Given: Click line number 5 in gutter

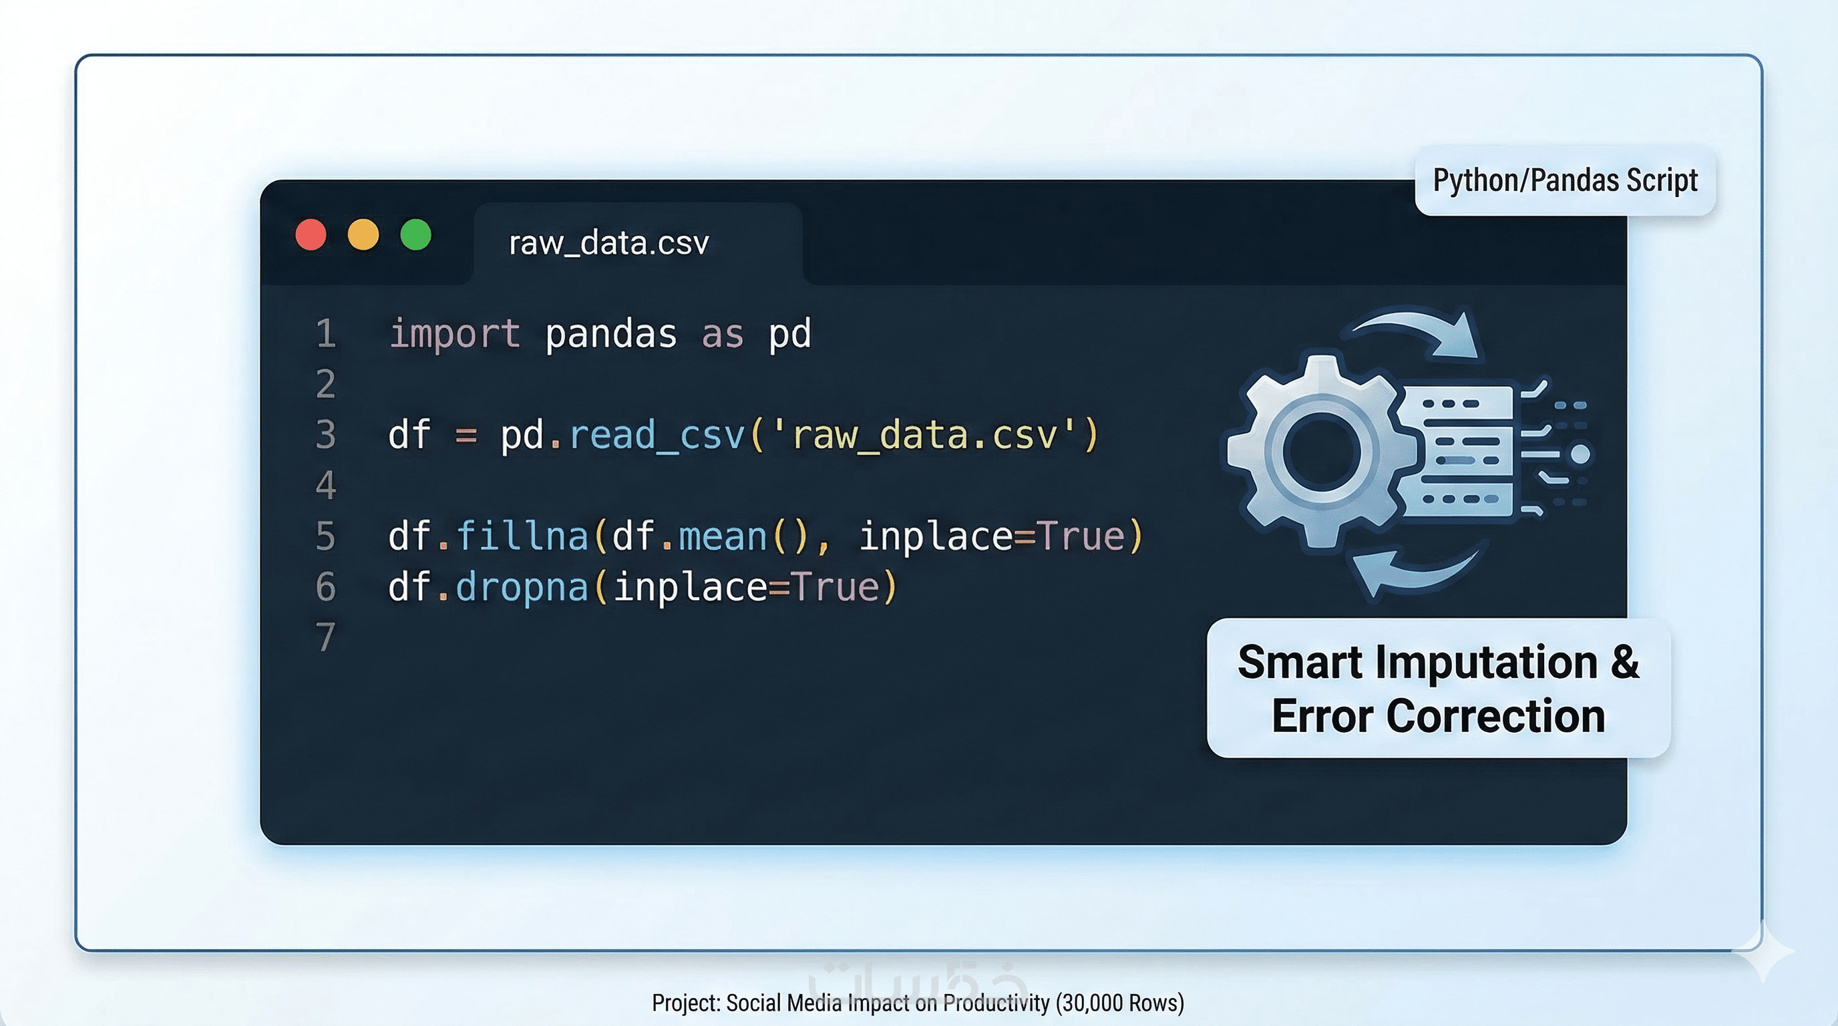Looking at the screenshot, I should (x=326, y=536).
